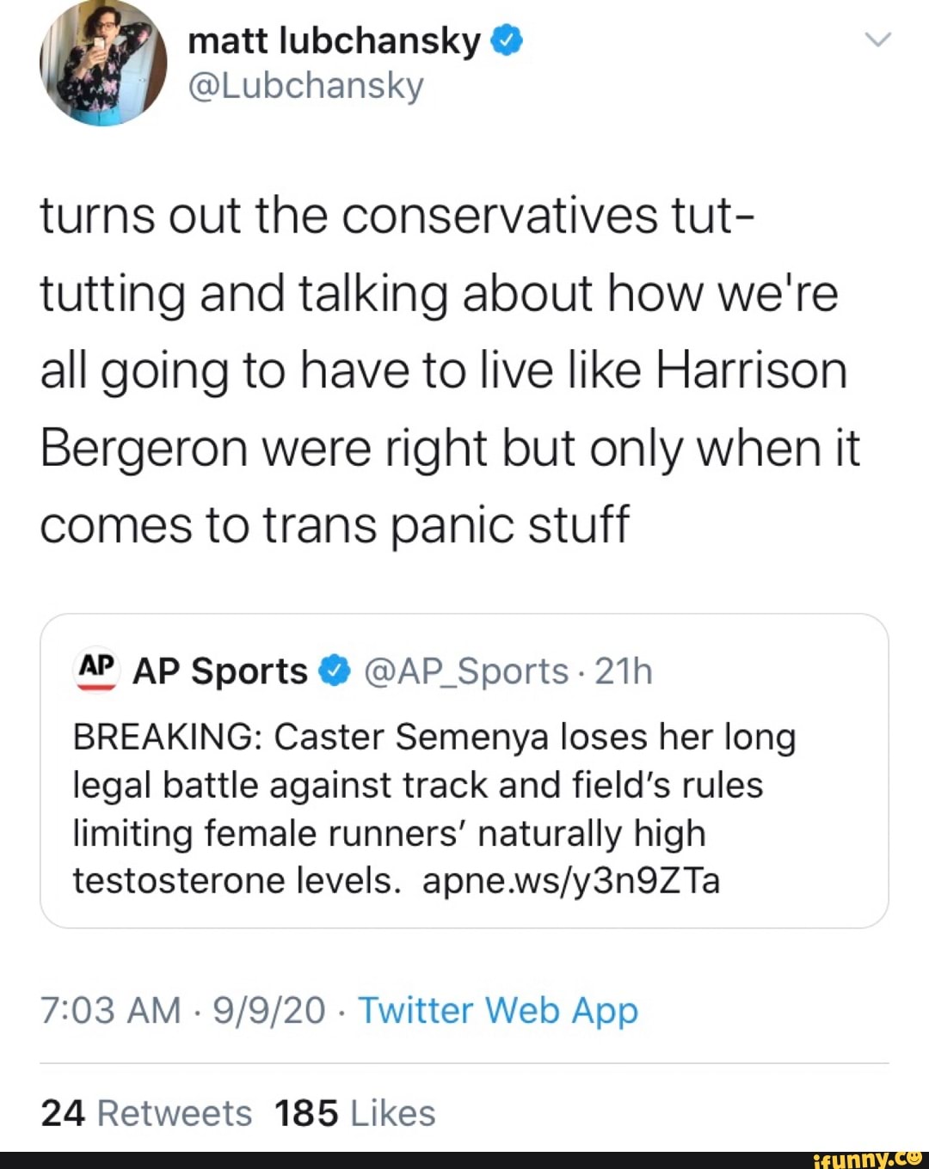Click the ifunny.co watermark logo
This screenshot has width=929, height=1169.
[x=867, y=1159]
